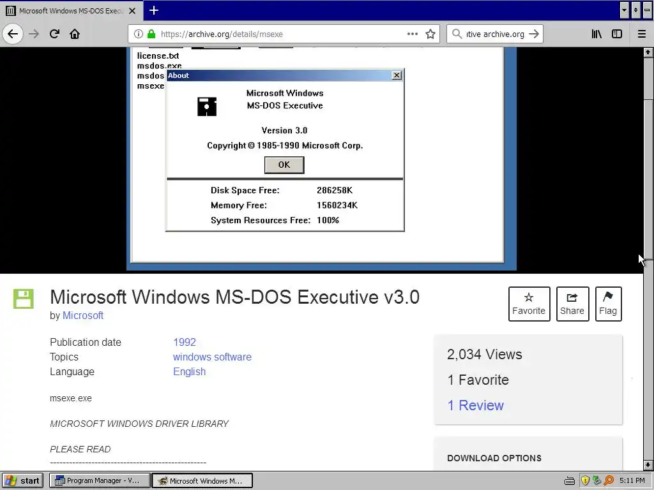Screen dimensions: 654x490
Task: Click the address bar URL field
Action: coord(283,34)
